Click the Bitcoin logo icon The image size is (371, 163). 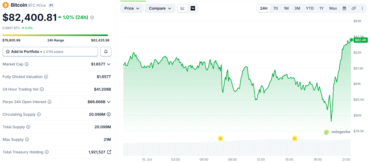click(x=6, y=5)
